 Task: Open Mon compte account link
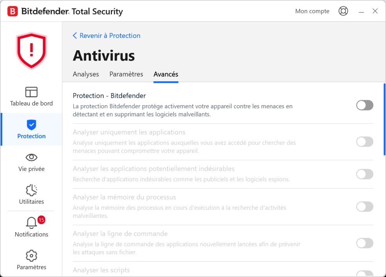312,11
